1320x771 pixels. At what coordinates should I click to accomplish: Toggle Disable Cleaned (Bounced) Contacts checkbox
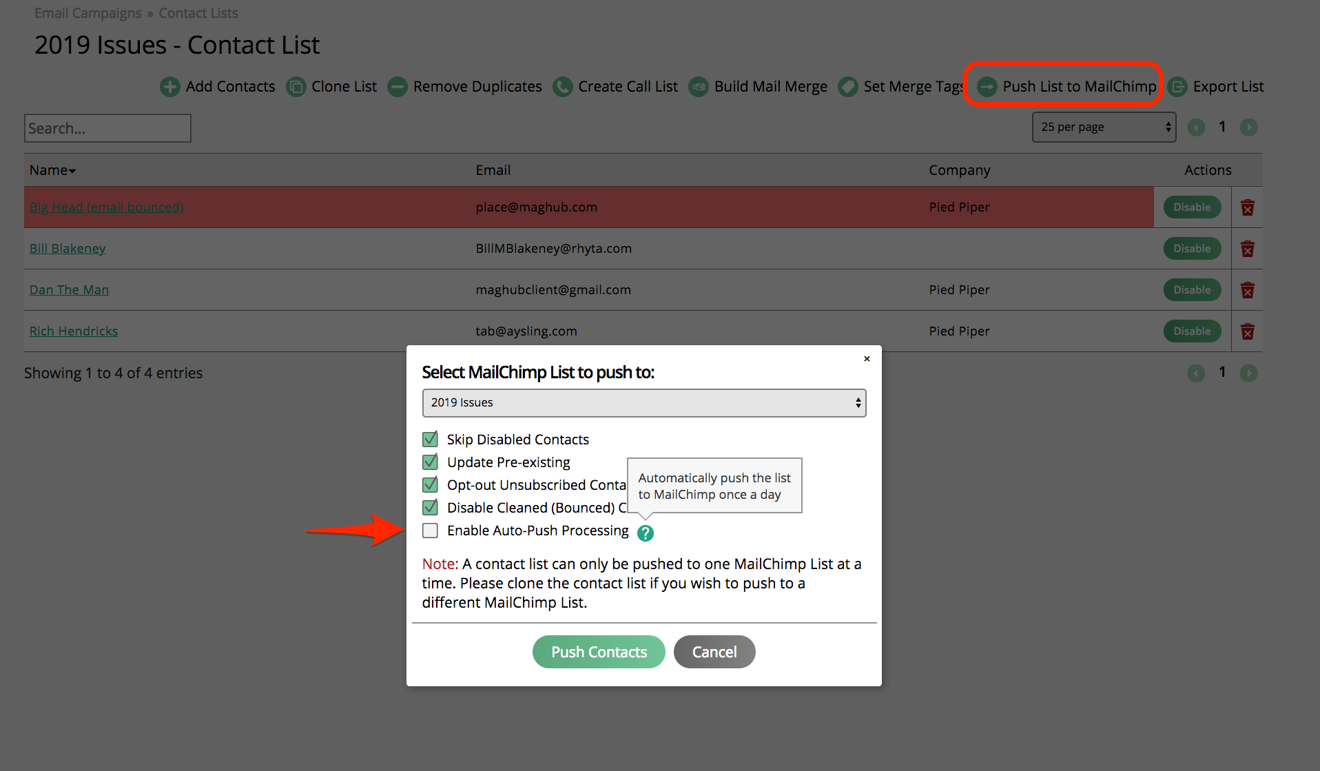click(431, 508)
